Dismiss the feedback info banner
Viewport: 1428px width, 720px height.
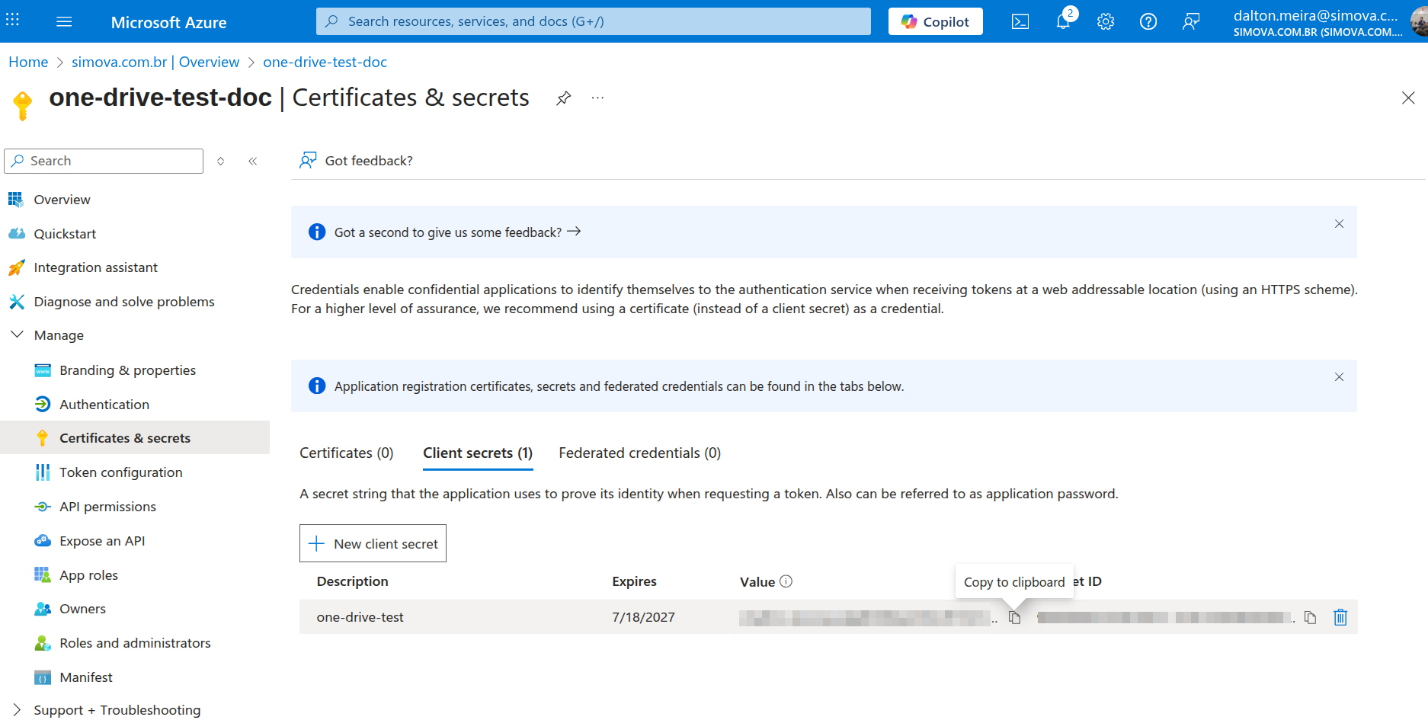(1338, 224)
